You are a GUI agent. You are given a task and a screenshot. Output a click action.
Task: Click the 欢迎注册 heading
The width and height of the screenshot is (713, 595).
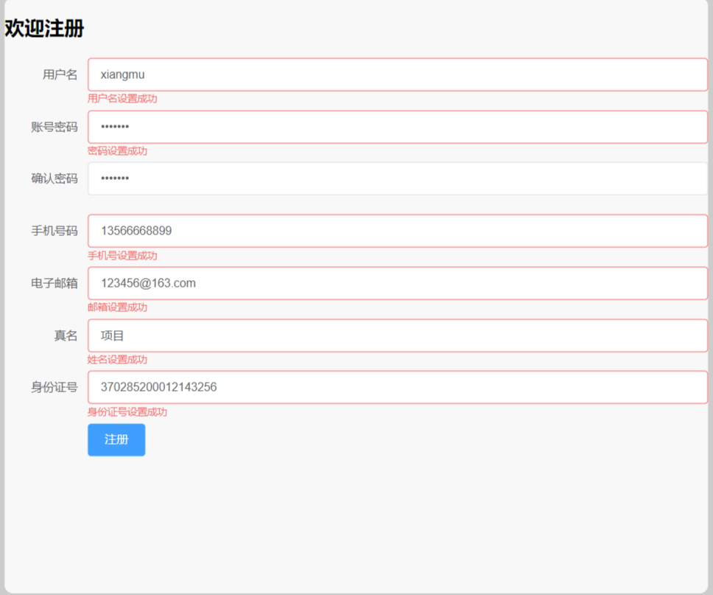[45, 29]
